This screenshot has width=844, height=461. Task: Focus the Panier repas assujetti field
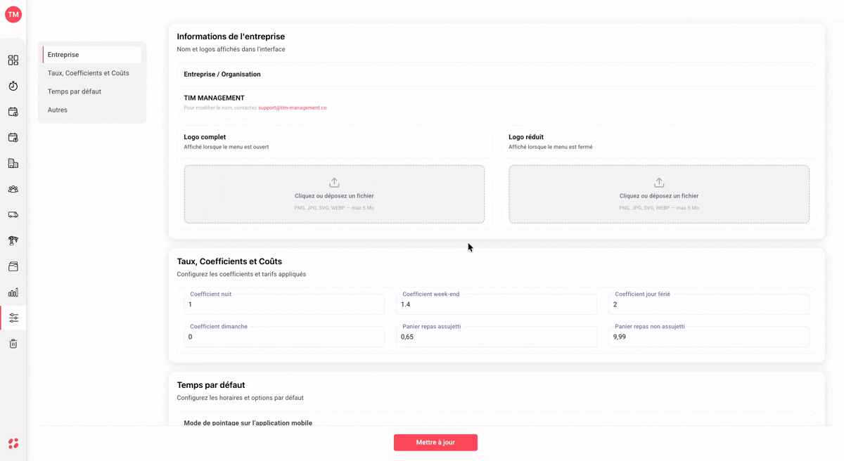pyautogui.click(x=497, y=337)
